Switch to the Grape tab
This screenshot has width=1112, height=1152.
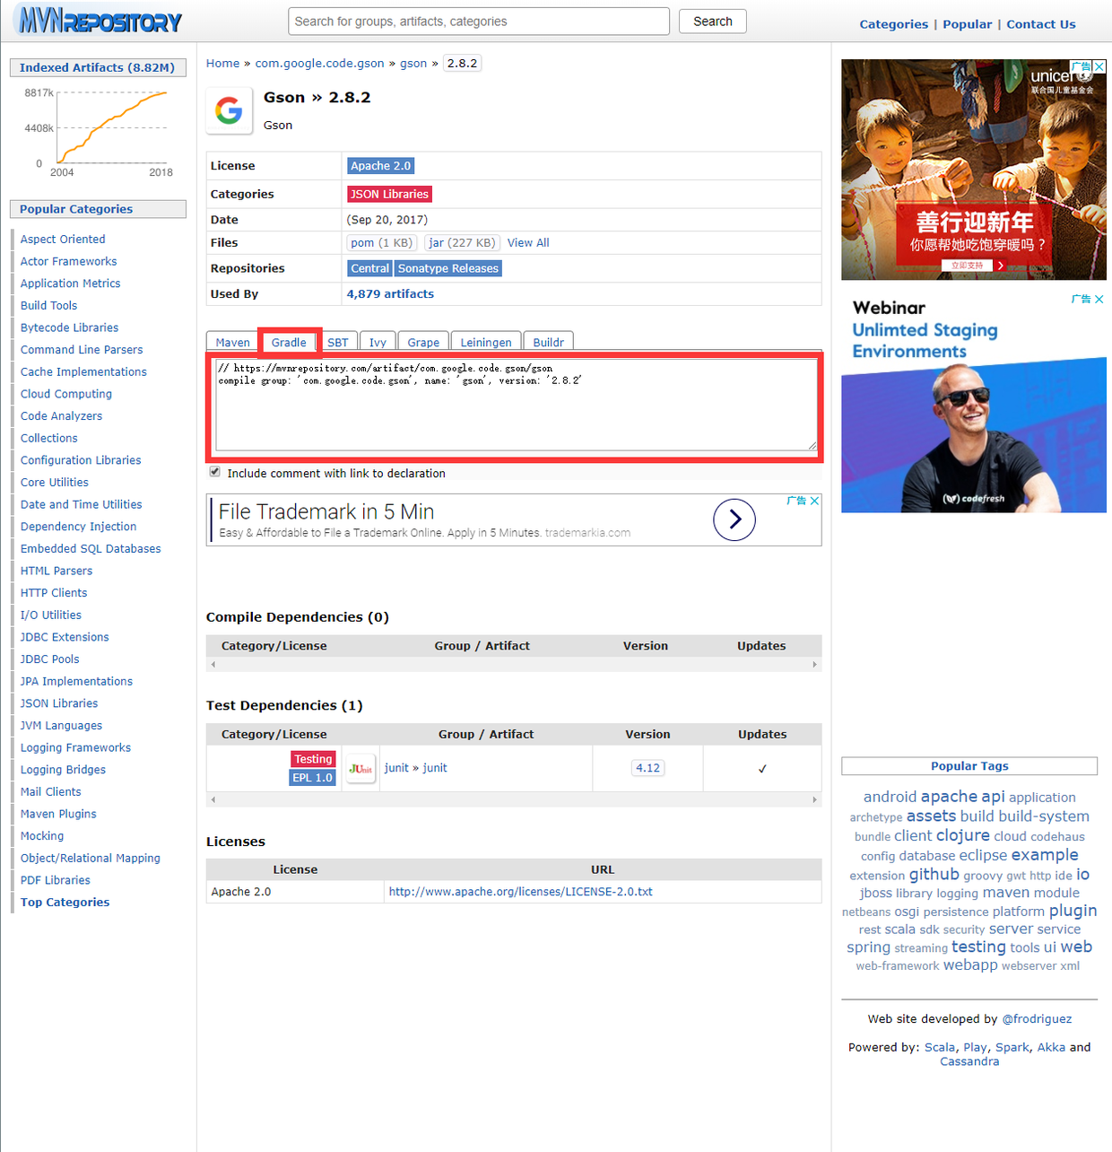coord(423,342)
